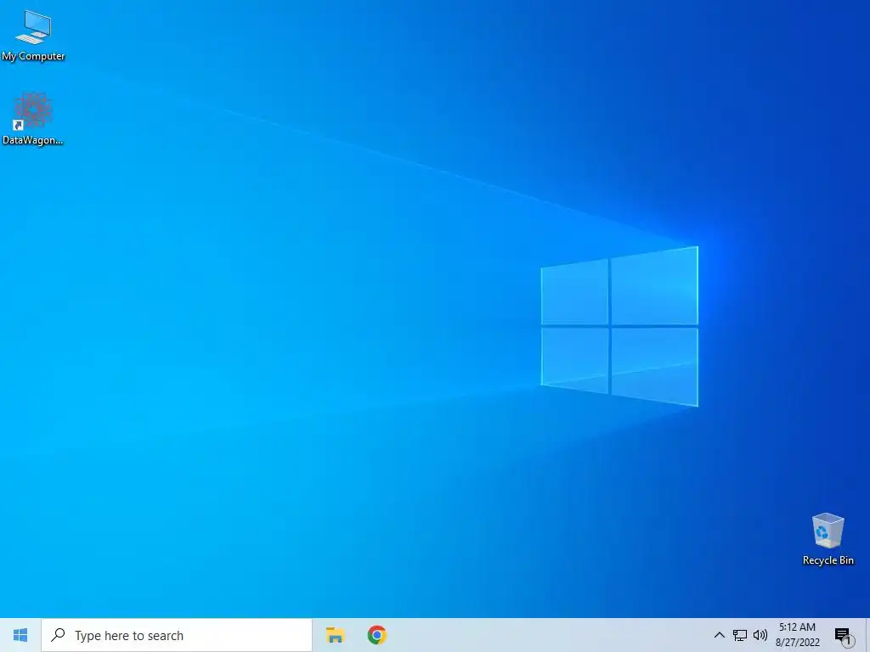Open File Explorer from the taskbar

tap(335, 635)
